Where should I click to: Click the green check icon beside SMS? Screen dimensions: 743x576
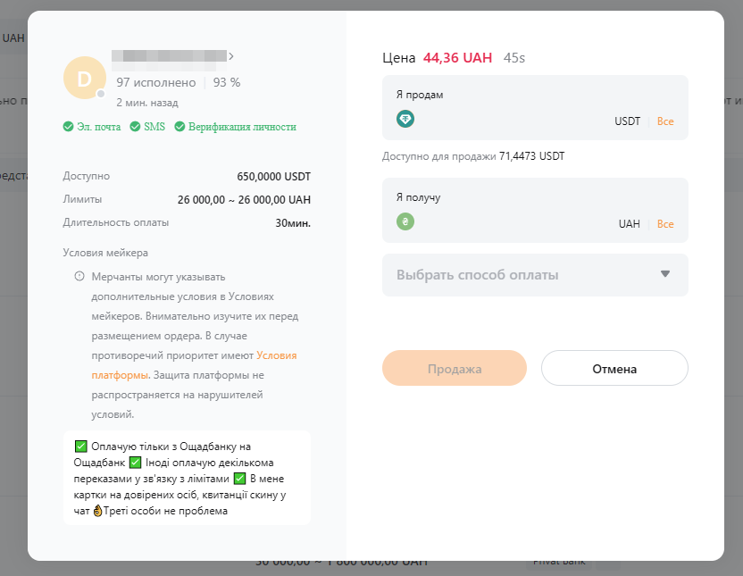[135, 127]
